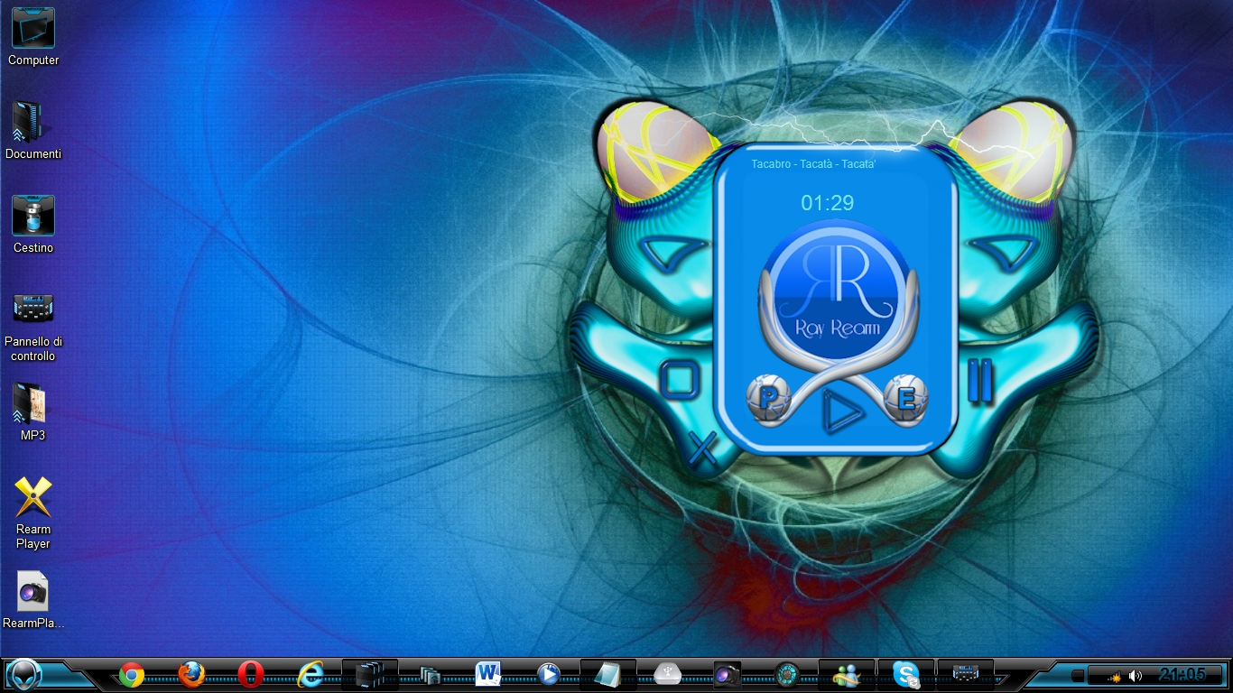Screen dimensions: 1233x693
Task: Click the Ray Rearm logo disc
Action: click(x=837, y=291)
